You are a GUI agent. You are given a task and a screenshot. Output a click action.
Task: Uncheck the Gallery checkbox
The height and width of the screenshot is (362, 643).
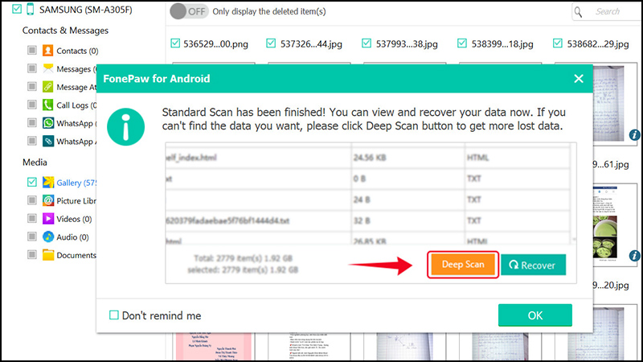[31, 182]
